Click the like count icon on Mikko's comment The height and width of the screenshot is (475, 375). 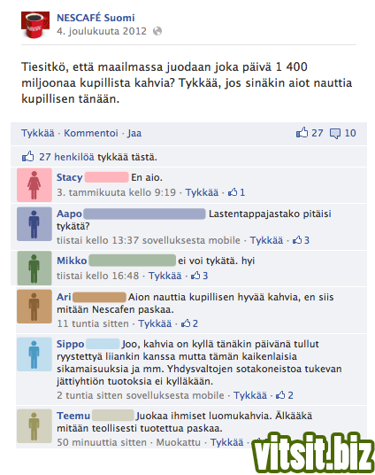click(x=195, y=276)
